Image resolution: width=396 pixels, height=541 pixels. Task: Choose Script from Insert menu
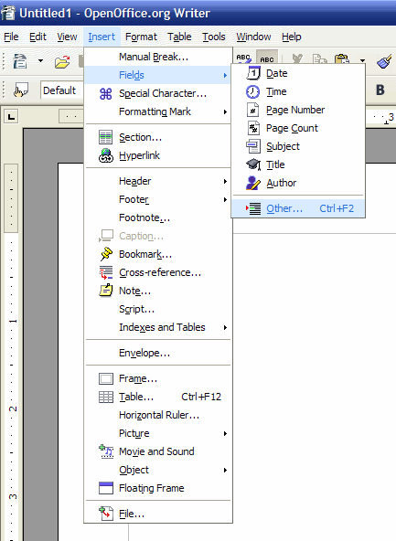point(158,309)
